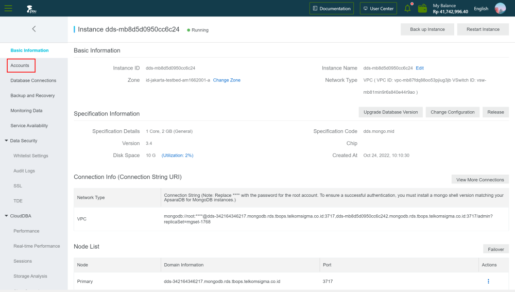Viewport: 515px width, 292px height.
Task: Select Basic Information in sidebar
Action: (29, 50)
